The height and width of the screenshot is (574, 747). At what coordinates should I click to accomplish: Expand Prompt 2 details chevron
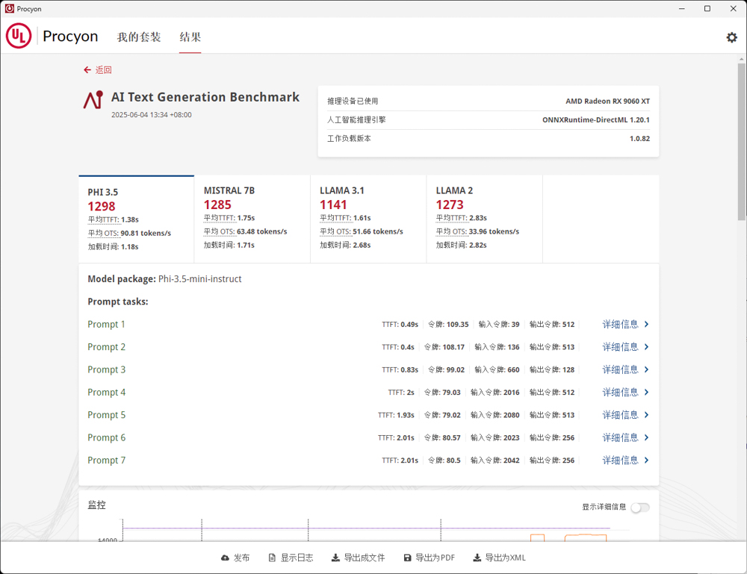[x=646, y=347]
